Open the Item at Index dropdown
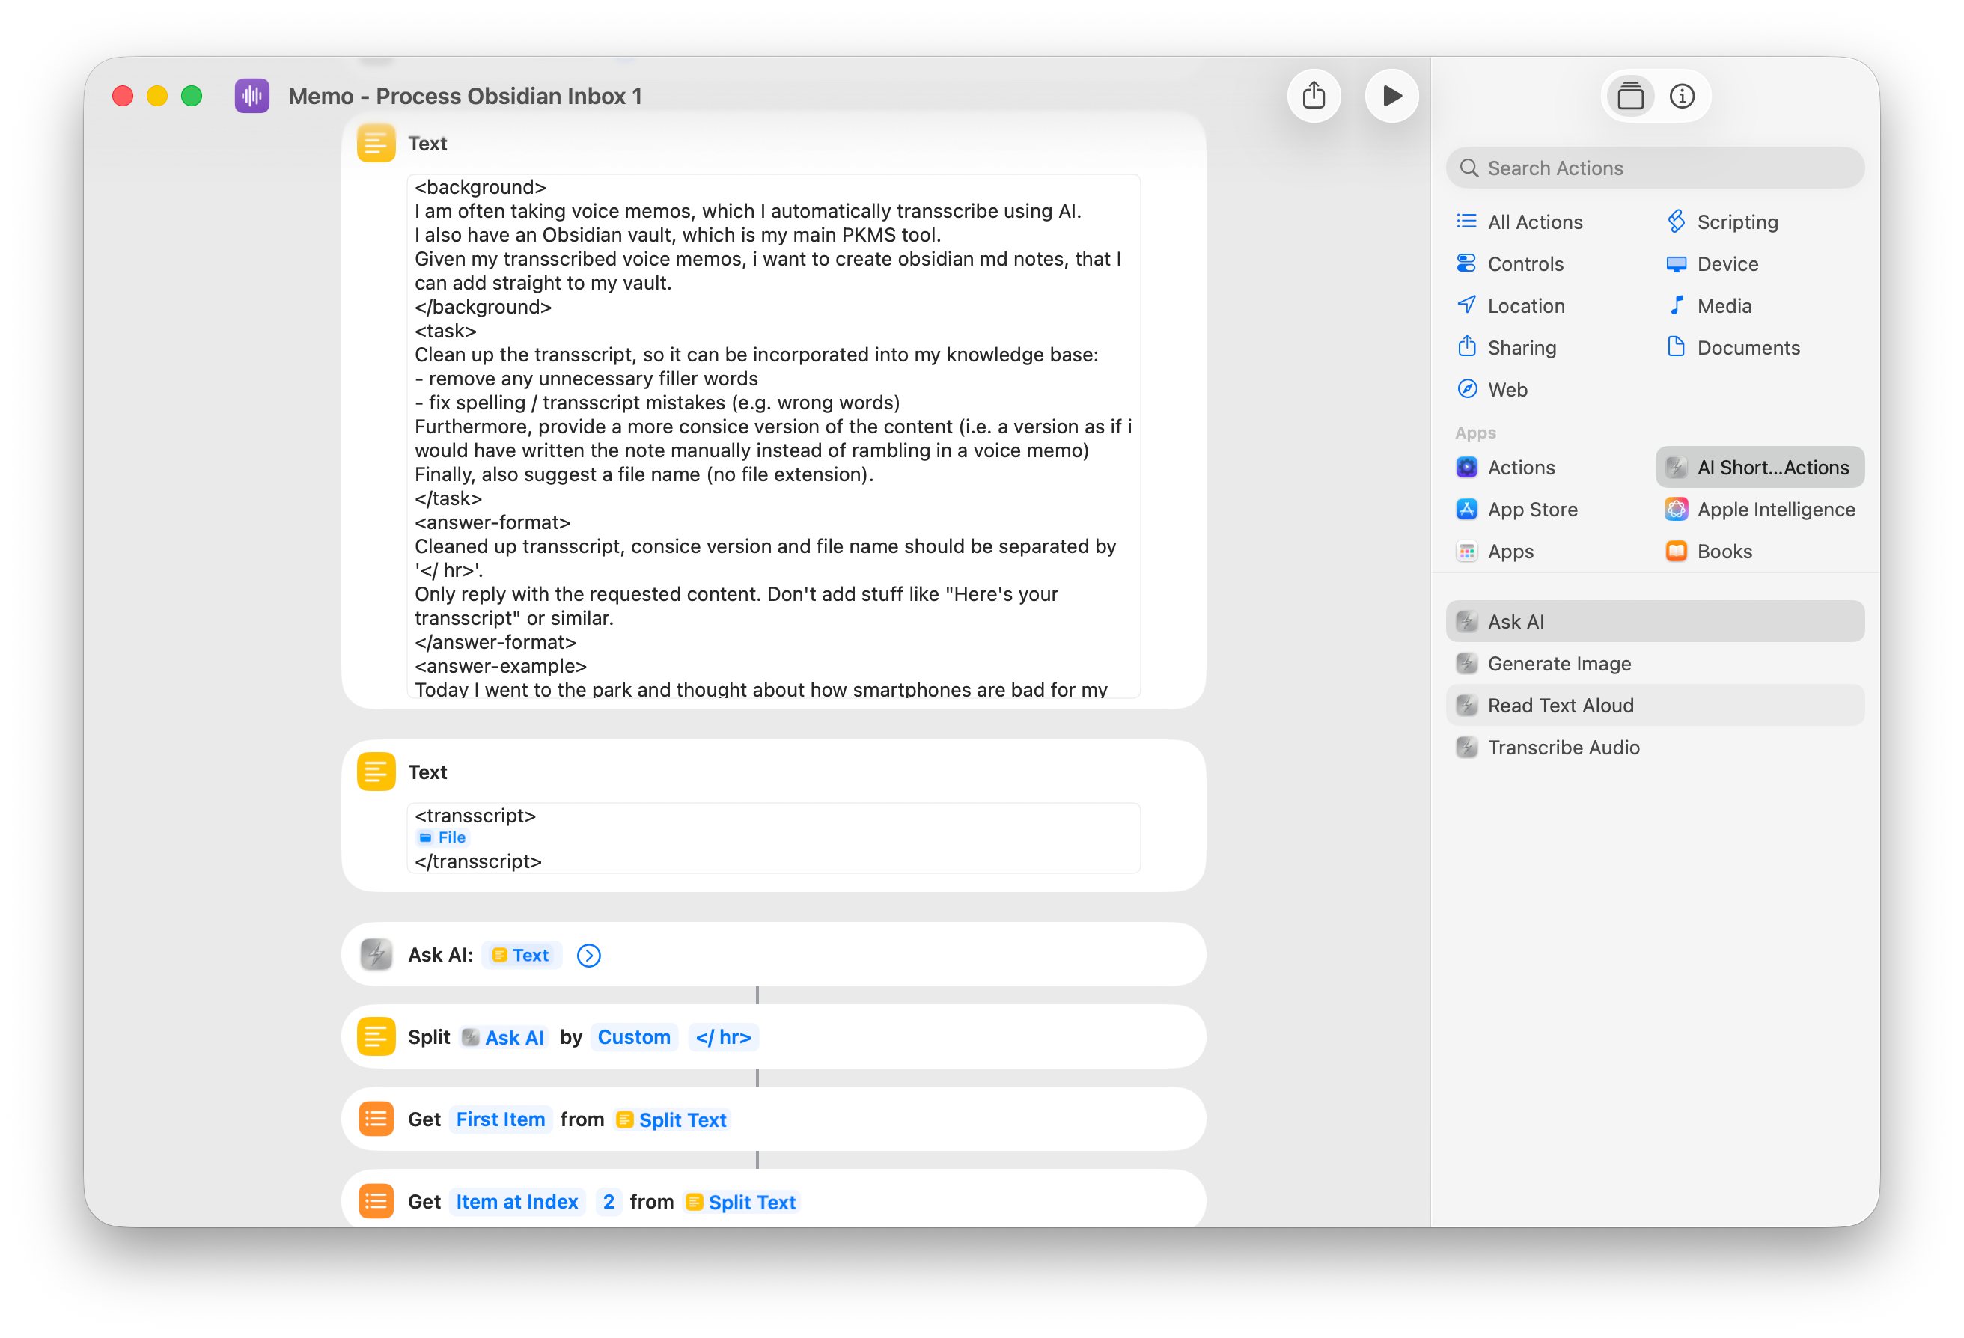The width and height of the screenshot is (1964, 1338). click(x=516, y=1201)
